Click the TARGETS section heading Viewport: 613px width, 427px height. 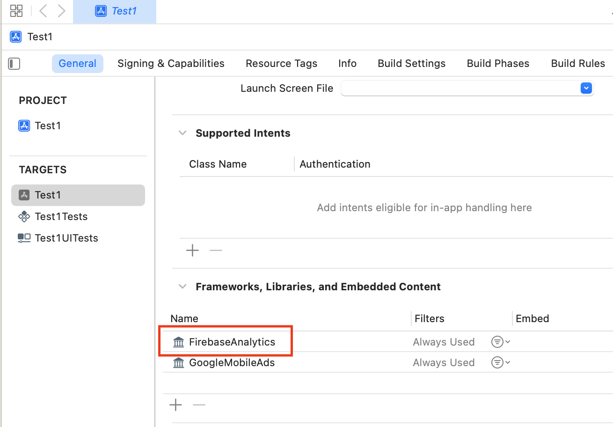tap(43, 170)
